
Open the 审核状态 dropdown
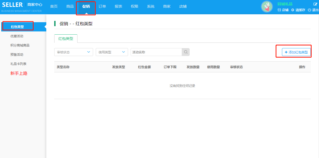pyautogui.click(x=74, y=52)
